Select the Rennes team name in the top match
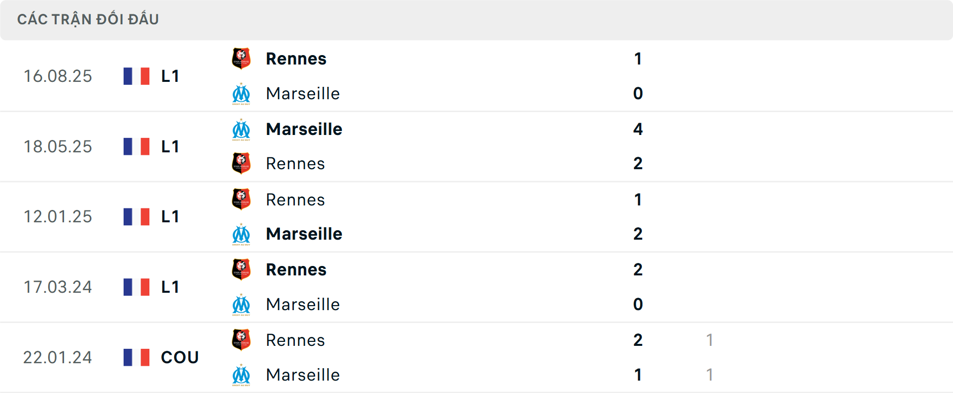 coord(296,58)
